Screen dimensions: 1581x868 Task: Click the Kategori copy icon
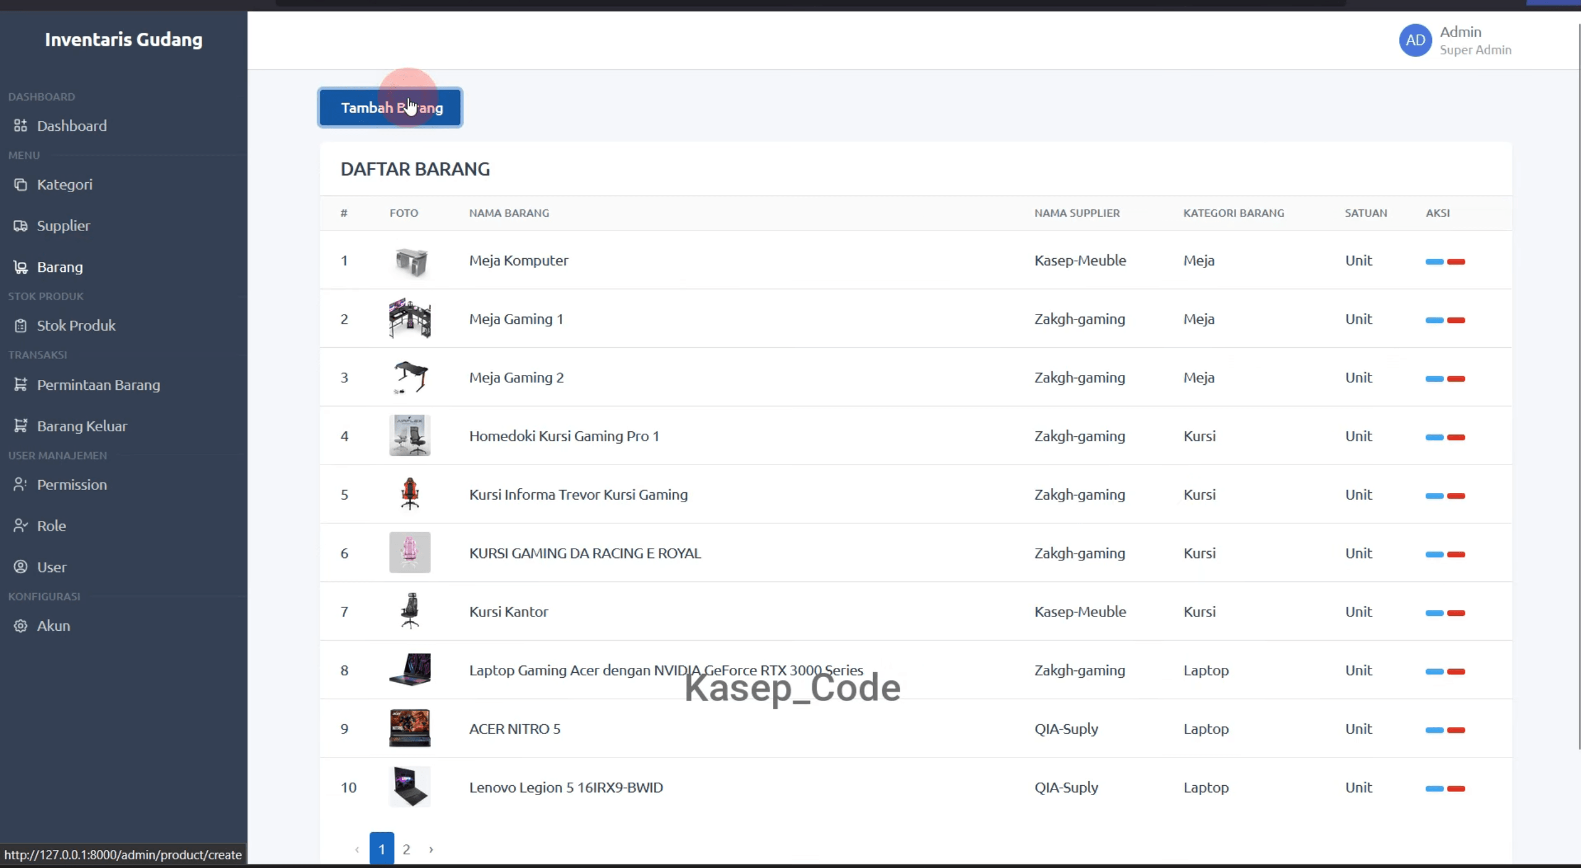click(x=20, y=184)
